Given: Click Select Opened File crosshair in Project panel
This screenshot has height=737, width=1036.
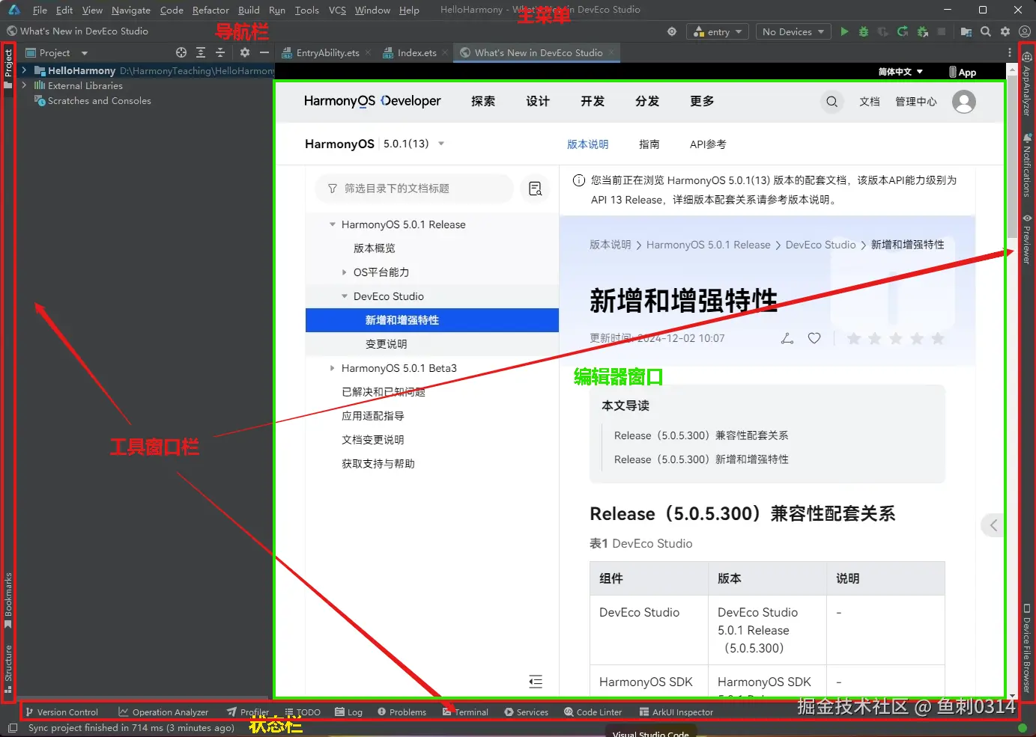Looking at the screenshot, I should (181, 52).
